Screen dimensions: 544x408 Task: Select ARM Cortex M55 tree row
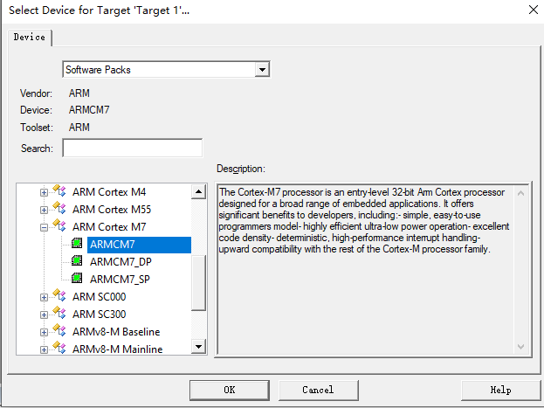112,210
